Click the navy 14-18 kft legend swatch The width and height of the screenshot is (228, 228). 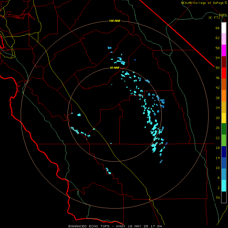pyautogui.click(x=224, y=152)
